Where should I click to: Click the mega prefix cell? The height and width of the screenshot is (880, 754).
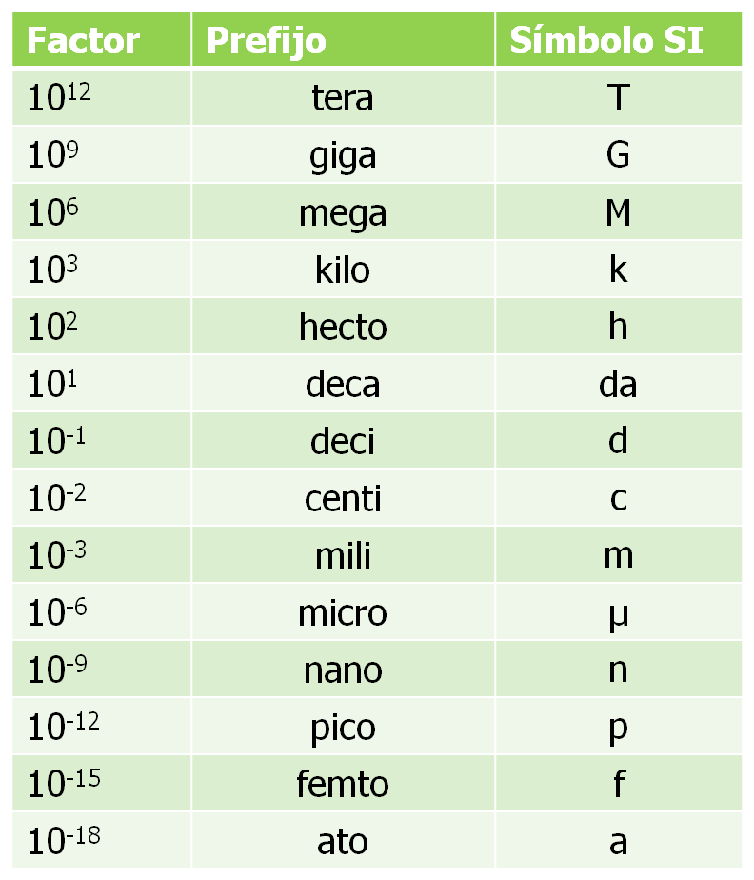(x=343, y=212)
